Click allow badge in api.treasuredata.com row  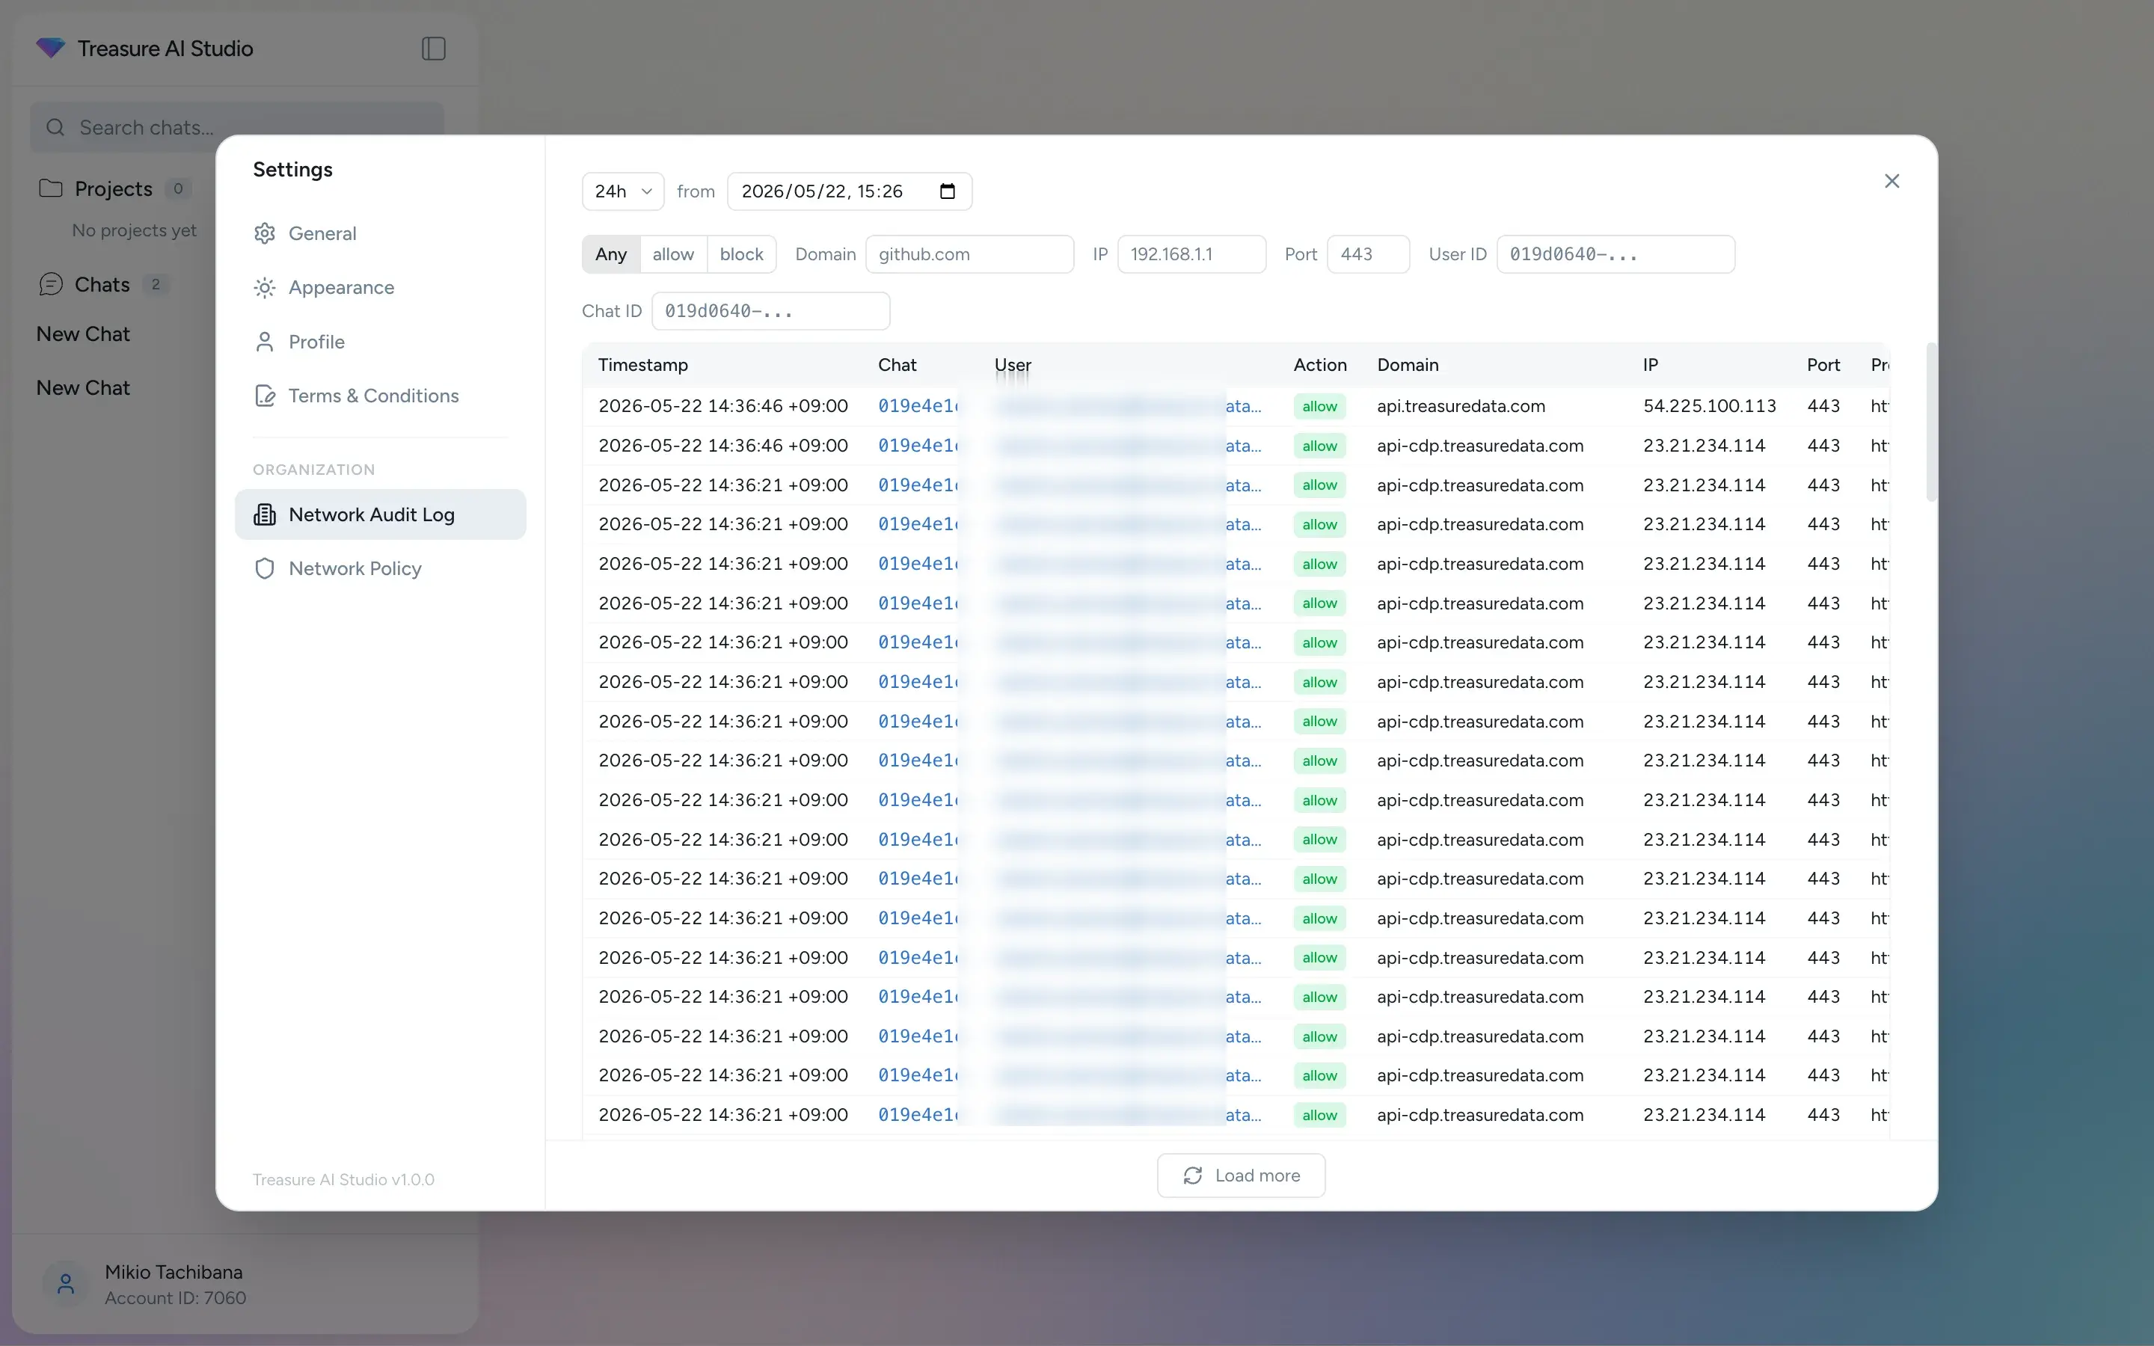click(x=1319, y=406)
